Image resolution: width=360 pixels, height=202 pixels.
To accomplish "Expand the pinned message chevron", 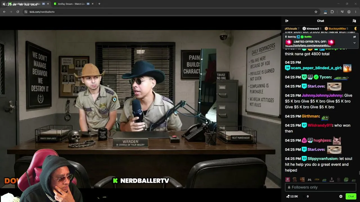I will tap(354, 43).
